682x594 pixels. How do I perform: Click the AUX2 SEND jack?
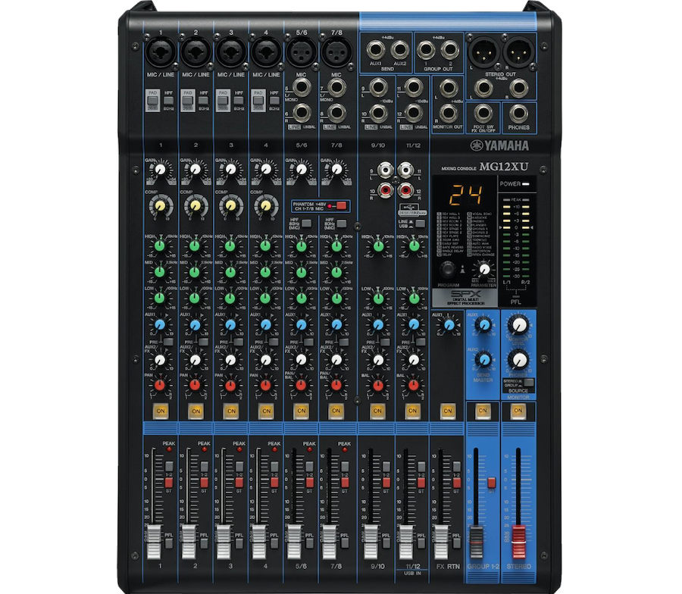[399, 50]
